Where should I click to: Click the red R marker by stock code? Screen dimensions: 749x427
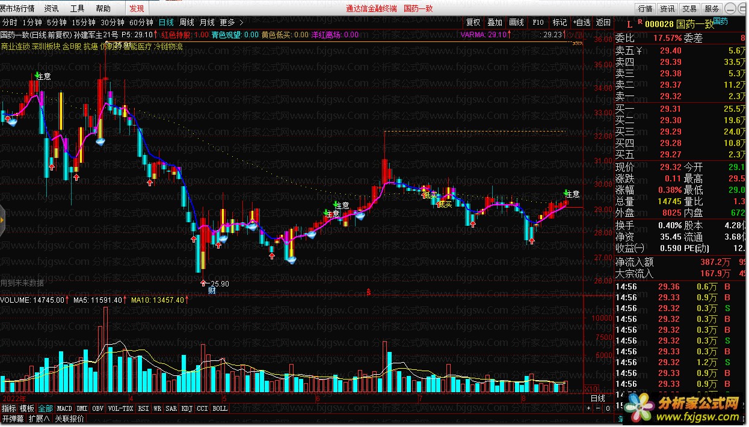pyautogui.click(x=640, y=22)
